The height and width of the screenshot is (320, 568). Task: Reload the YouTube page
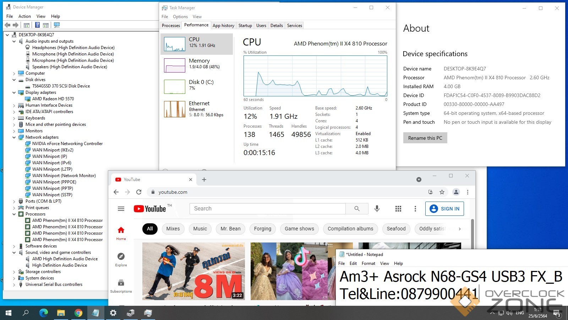point(139,192)
